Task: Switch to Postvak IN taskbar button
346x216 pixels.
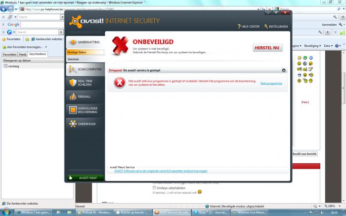Action: pyautogui.click(x=94, y=212)
